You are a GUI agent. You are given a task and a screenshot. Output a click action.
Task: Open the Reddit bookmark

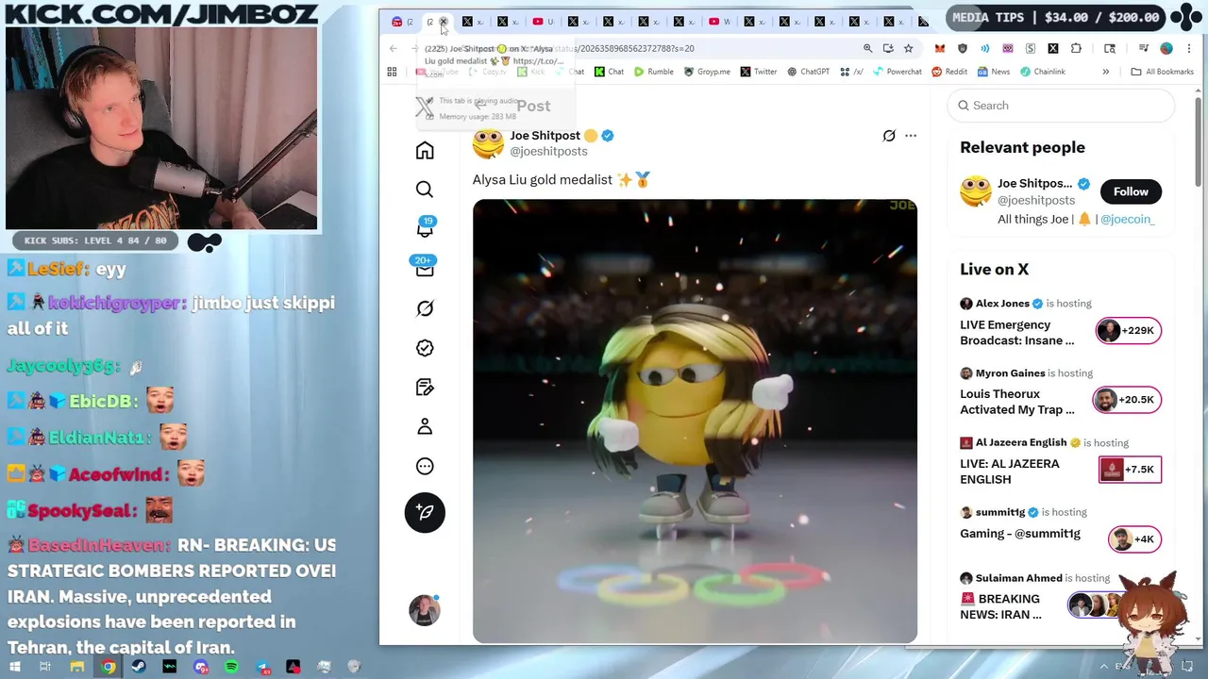tap(949, 72)
